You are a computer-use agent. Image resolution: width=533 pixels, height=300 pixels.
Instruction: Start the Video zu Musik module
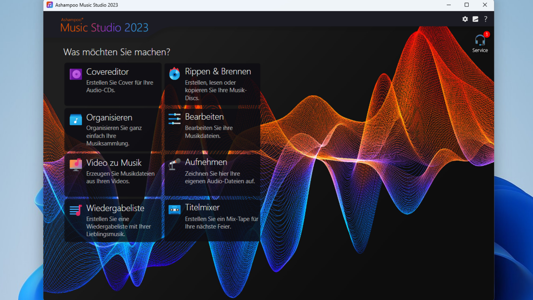pyautogui.click(x=114, y=163)
